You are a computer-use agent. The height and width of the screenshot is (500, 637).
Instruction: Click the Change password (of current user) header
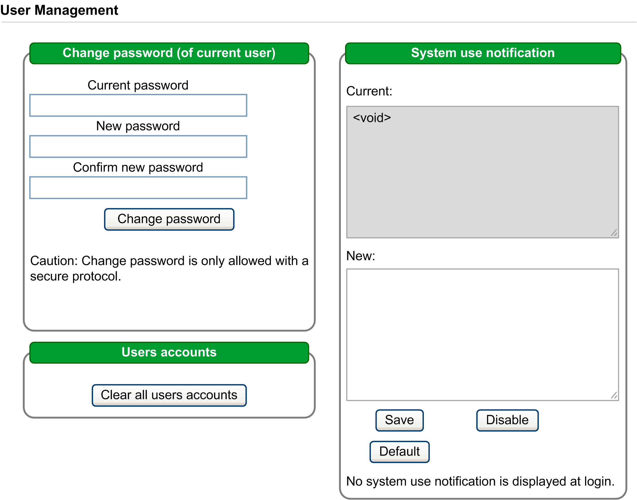169,53
